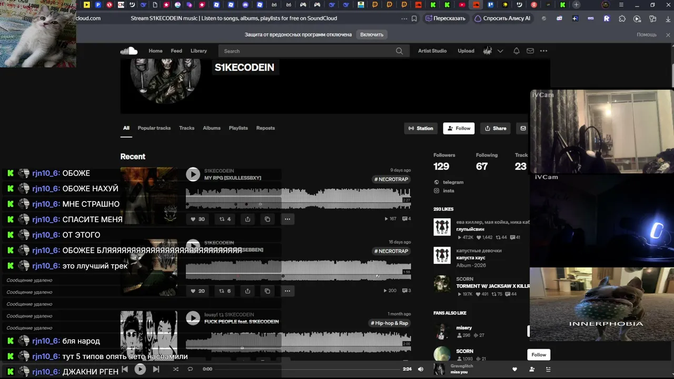The width and height of the screenshot is (674, 379).
Task: Start the S1KECODEIN Station
Action: click(x=421, y=128)
